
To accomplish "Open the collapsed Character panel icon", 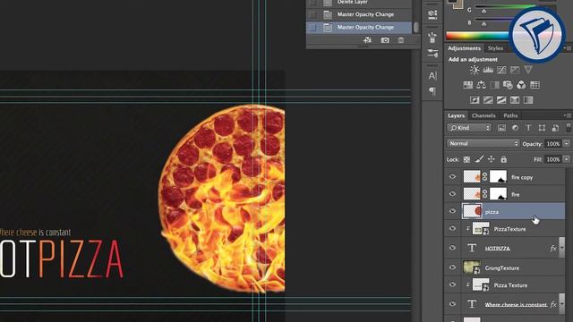I will tap(432, 75).
